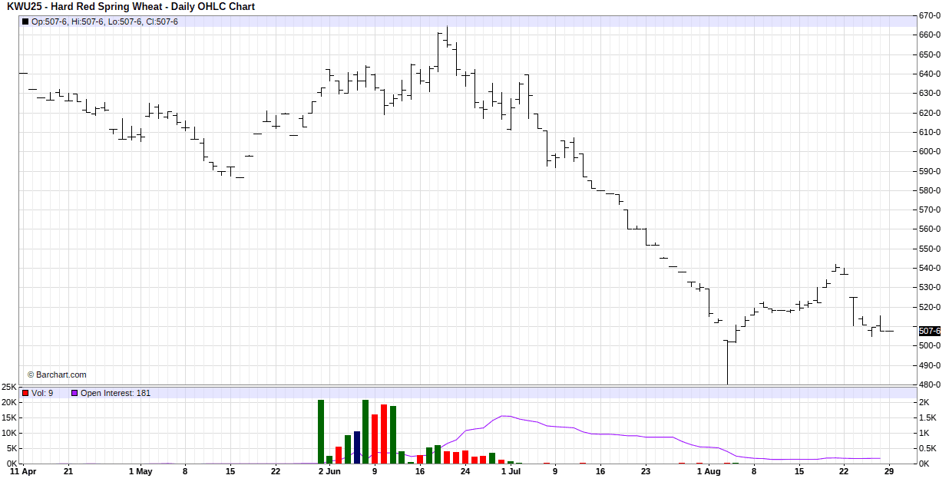Click the purple Open Interest legend square
Viewport: 949px width, 495px height.
[x=74, y=393]
